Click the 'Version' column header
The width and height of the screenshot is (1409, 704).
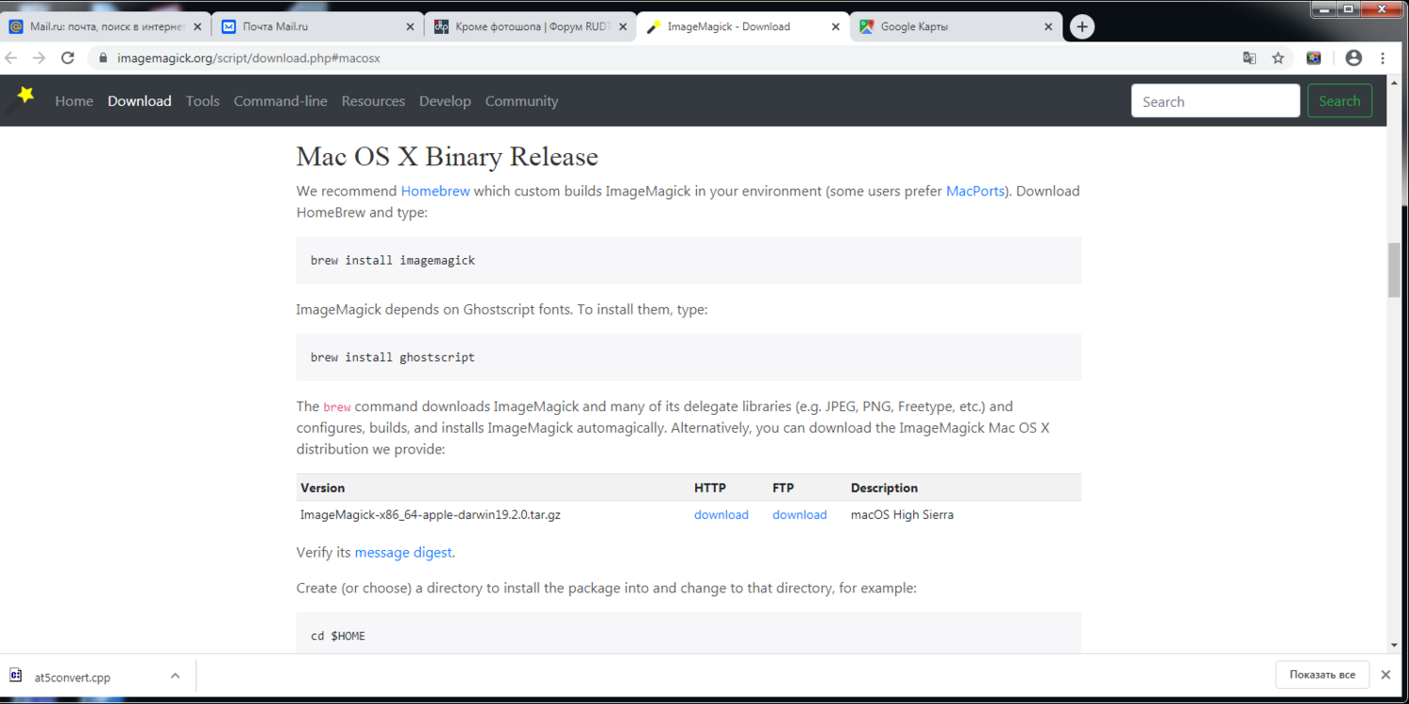pyautogui.click(x=322, y=488)
